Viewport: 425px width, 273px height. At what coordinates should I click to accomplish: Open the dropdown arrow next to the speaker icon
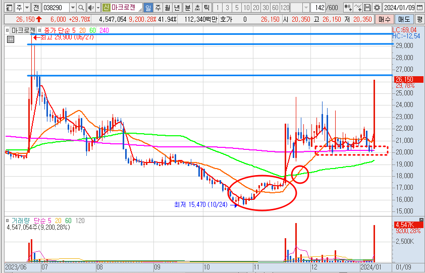[x=98, y=8]
